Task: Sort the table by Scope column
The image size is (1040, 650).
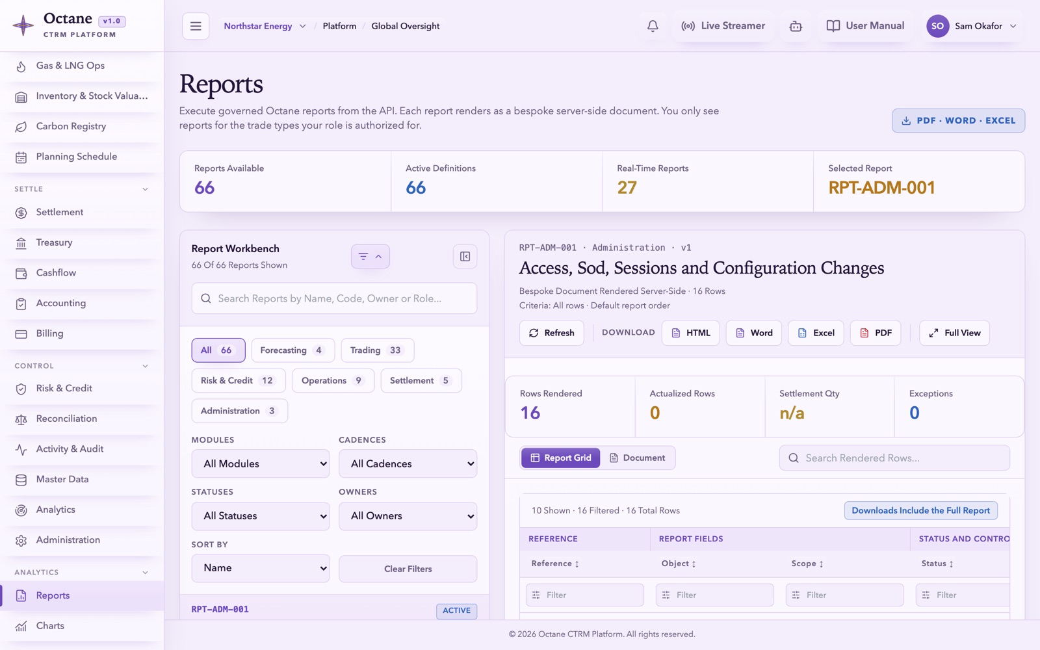Action: 807,564
